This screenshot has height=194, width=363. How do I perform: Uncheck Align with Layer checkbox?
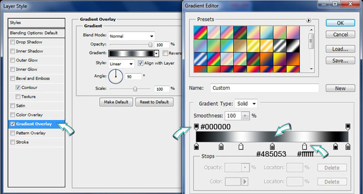(140, 63)
